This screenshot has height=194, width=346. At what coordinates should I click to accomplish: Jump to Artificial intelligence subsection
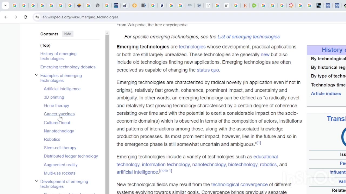point(62,89)
